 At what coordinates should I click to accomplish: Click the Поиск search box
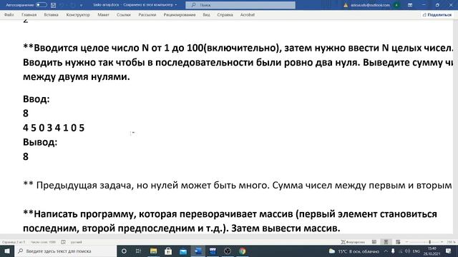point(240,5)
